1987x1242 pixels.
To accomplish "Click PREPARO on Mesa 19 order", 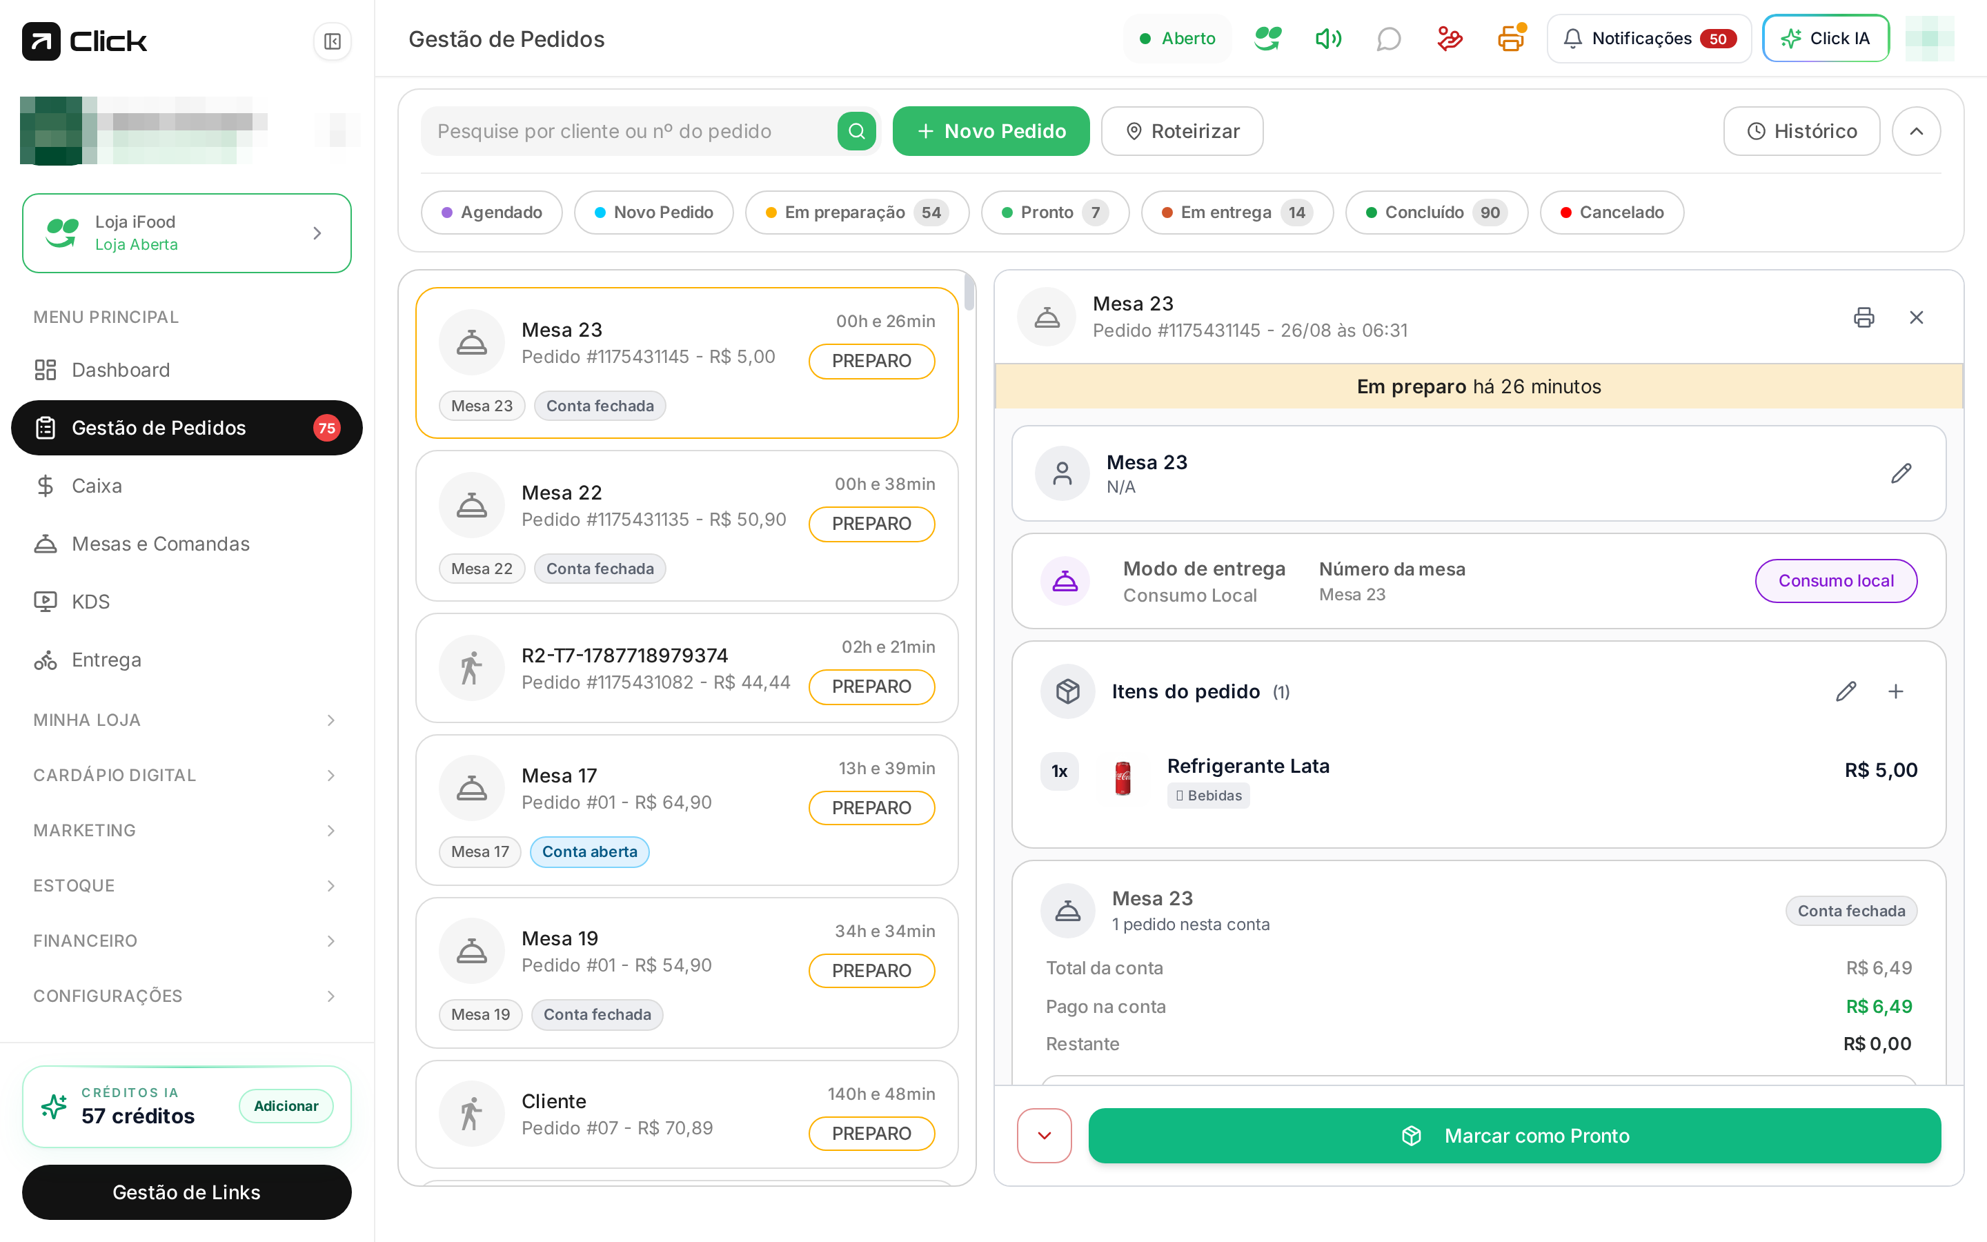I will pyautogui.click(x=871, y=971).
